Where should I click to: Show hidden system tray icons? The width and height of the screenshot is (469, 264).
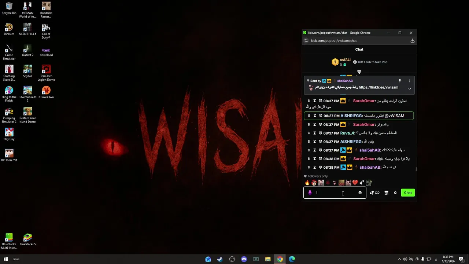[x=399, y=259]
